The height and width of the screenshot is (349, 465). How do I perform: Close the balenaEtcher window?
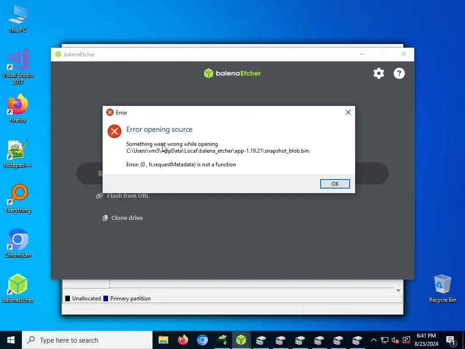(x=404, y=55)
